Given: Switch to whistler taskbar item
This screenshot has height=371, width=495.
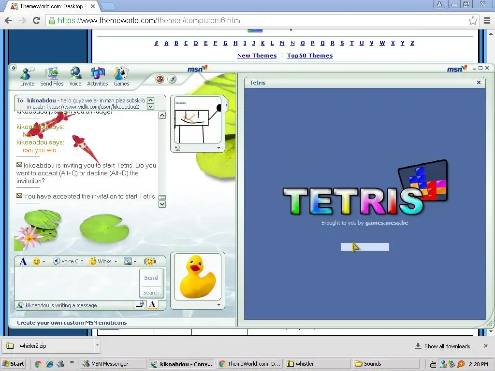Looking at the screenshot, I should coord(318,364).
